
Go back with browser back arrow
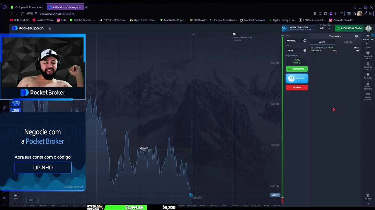tap(12, 14)
